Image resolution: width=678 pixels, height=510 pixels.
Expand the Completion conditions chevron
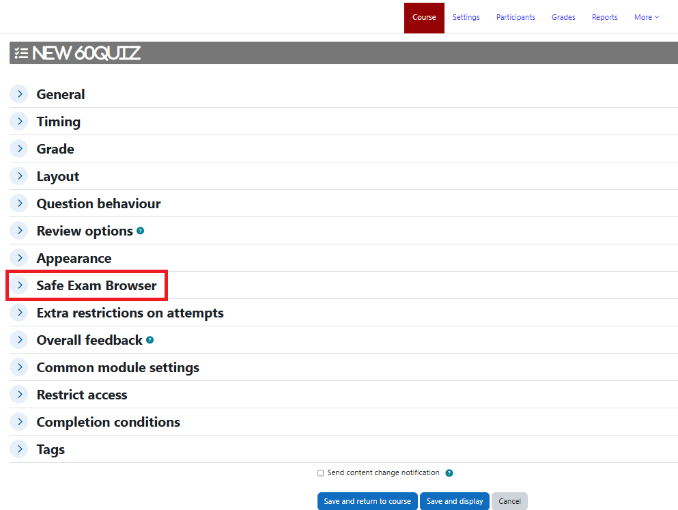[19, 421]
